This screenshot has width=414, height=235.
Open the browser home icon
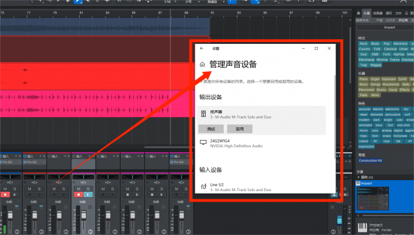click(x=358, y=13)
